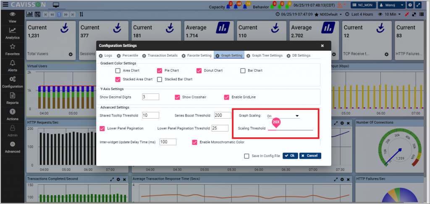Open the Last 4 Hours time period selector
430x204 pixels.
tap(359, 14)
